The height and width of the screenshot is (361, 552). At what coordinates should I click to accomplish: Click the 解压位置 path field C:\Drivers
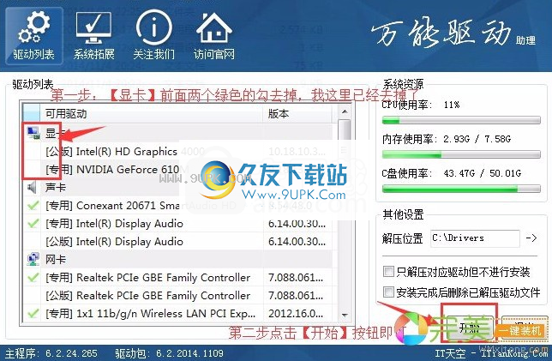(475, 238)
